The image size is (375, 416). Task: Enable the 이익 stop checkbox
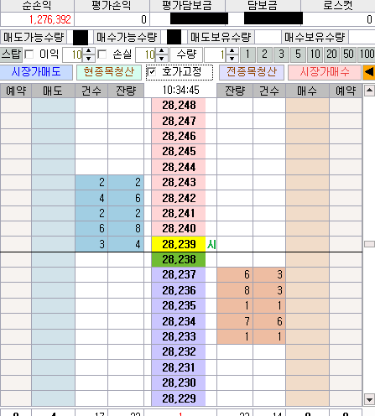(29, 55)
